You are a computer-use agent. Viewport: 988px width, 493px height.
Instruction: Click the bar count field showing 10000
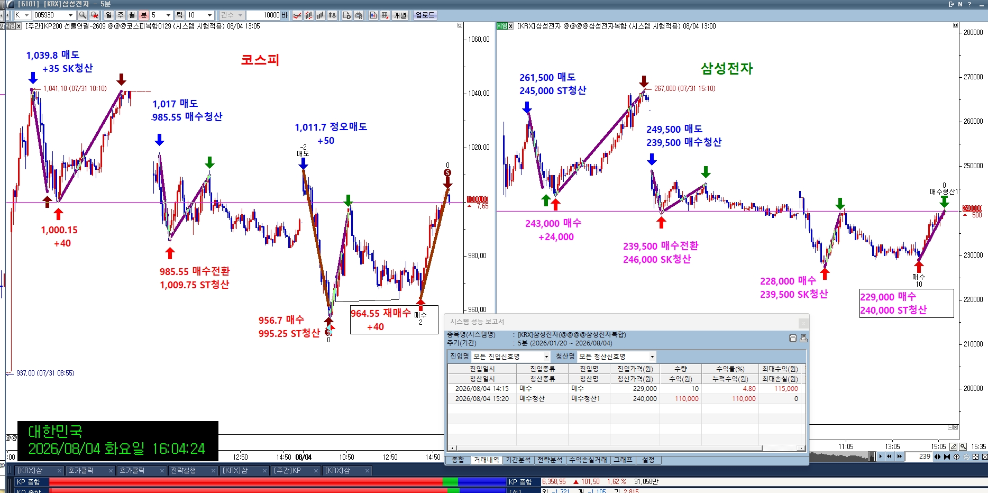[264, 15]
